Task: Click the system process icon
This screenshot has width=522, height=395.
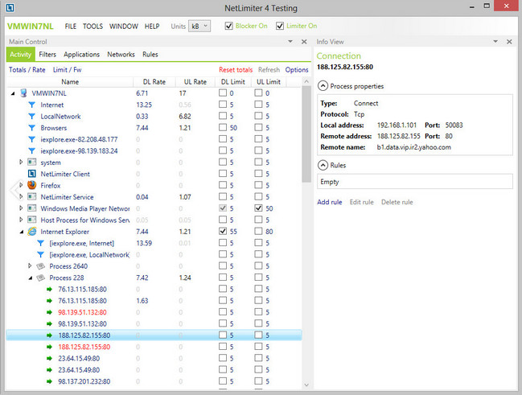Action: 32,163
